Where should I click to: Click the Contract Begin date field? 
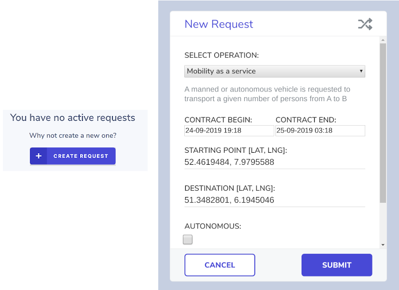point(229,131)
